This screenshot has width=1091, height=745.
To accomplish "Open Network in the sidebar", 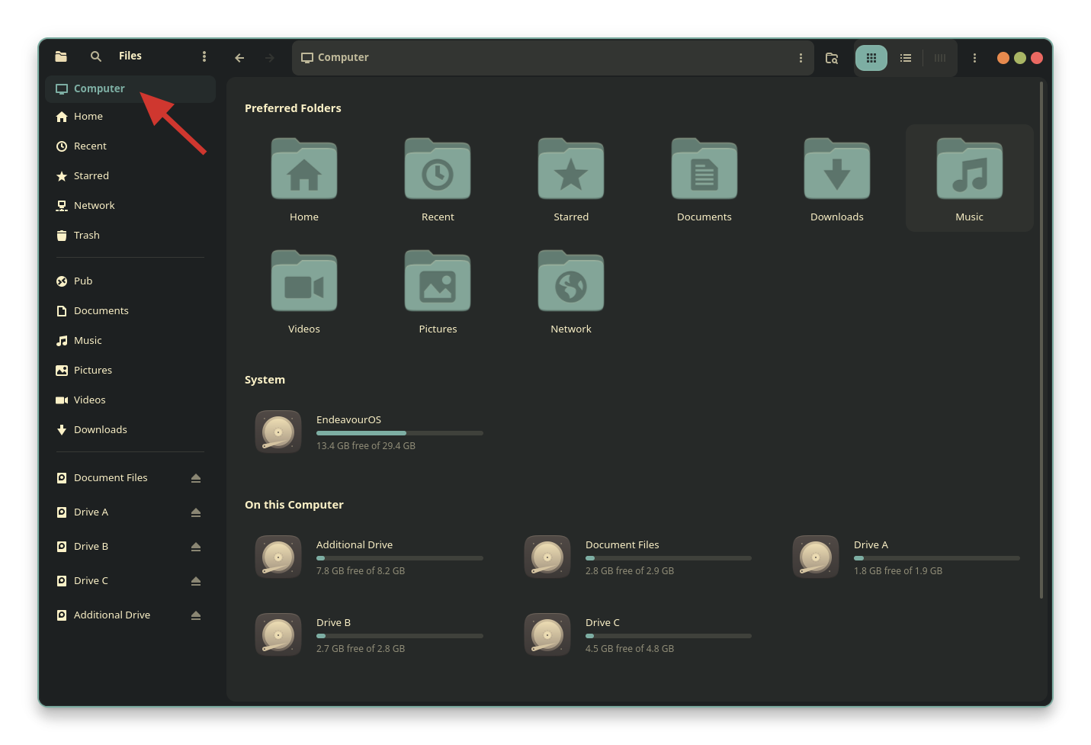I will pos(130,206).
